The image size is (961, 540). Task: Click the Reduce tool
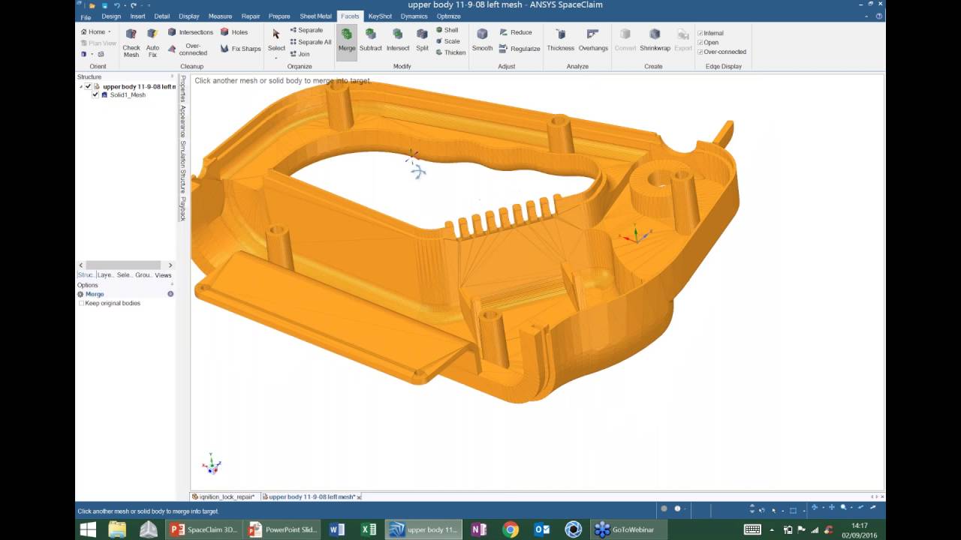click(x=515, y=32)
